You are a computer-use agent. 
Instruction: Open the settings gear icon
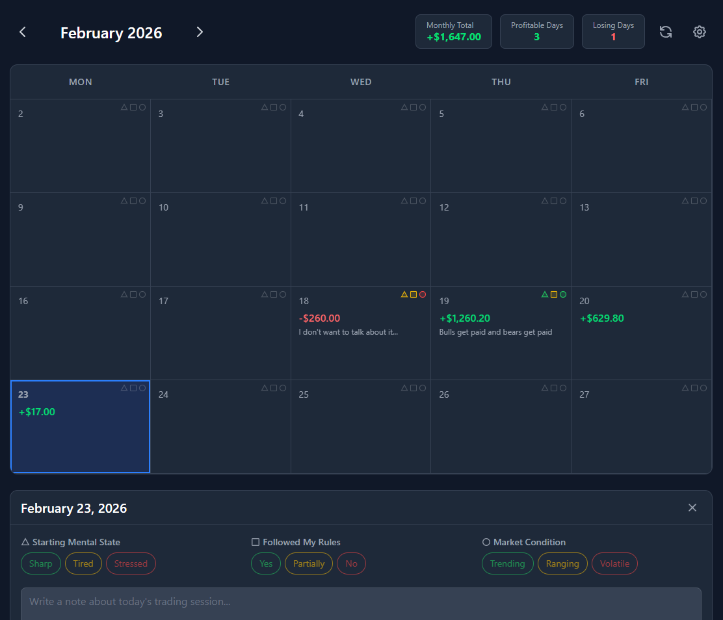click(x=699, y=31)
